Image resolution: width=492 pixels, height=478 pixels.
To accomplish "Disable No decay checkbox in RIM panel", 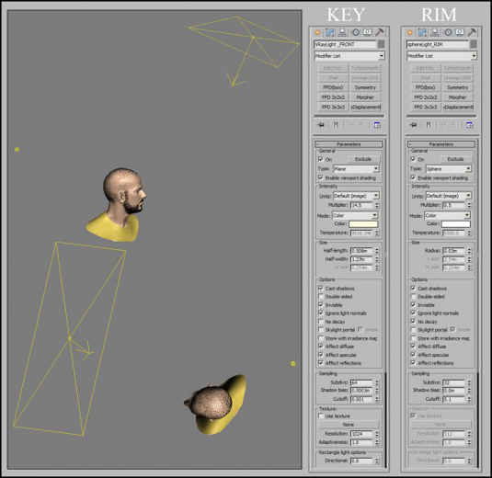I will click(x=413, y=322).
